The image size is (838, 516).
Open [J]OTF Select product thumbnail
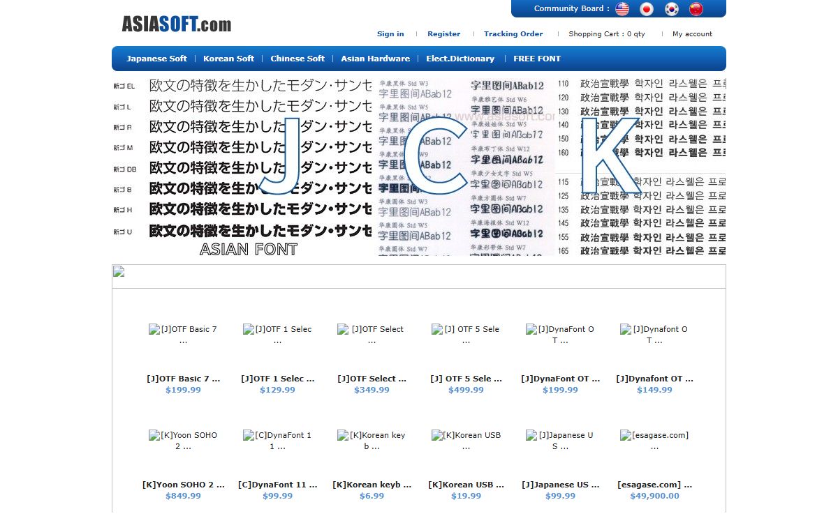click(372, 335)
